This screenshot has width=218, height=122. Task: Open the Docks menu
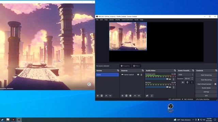pyautogui.click(x=111, y=20)
